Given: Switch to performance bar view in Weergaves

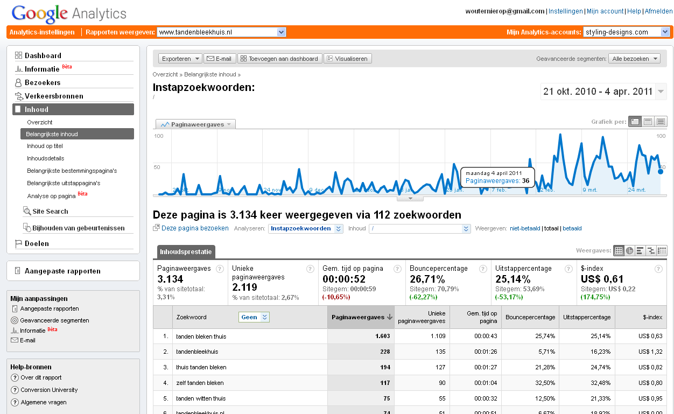Looking at the screenshot, I should coord(640,250).
